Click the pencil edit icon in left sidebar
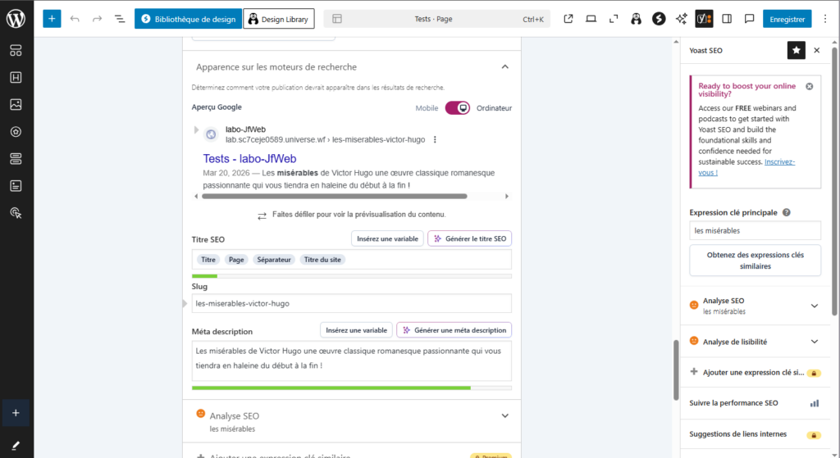 coord(16,445)
